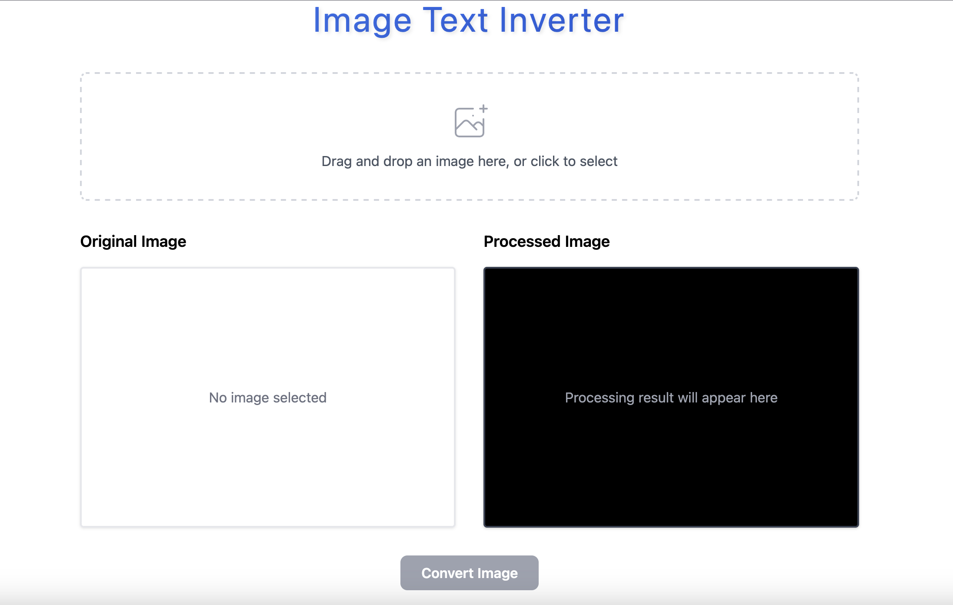
Task: Click the Original Image heading
Action: click(x=133, y=241)
